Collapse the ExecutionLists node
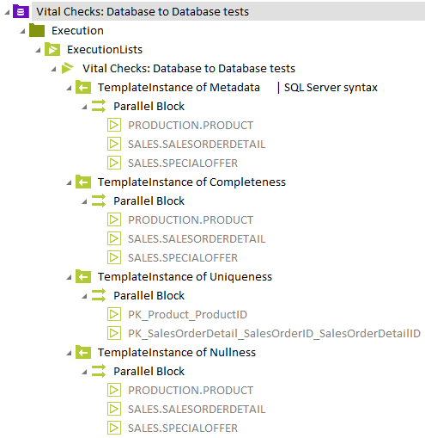Screen dimensions: 425x438 pos(38,50)
